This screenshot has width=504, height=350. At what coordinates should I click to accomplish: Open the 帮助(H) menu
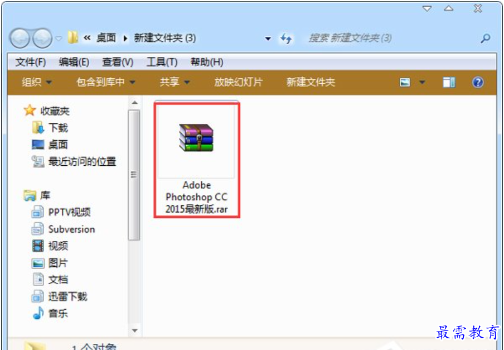(207, 62)
